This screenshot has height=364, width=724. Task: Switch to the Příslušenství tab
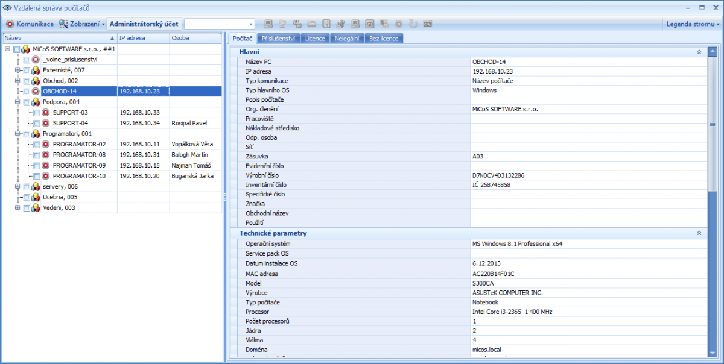(x=278, y=39)
